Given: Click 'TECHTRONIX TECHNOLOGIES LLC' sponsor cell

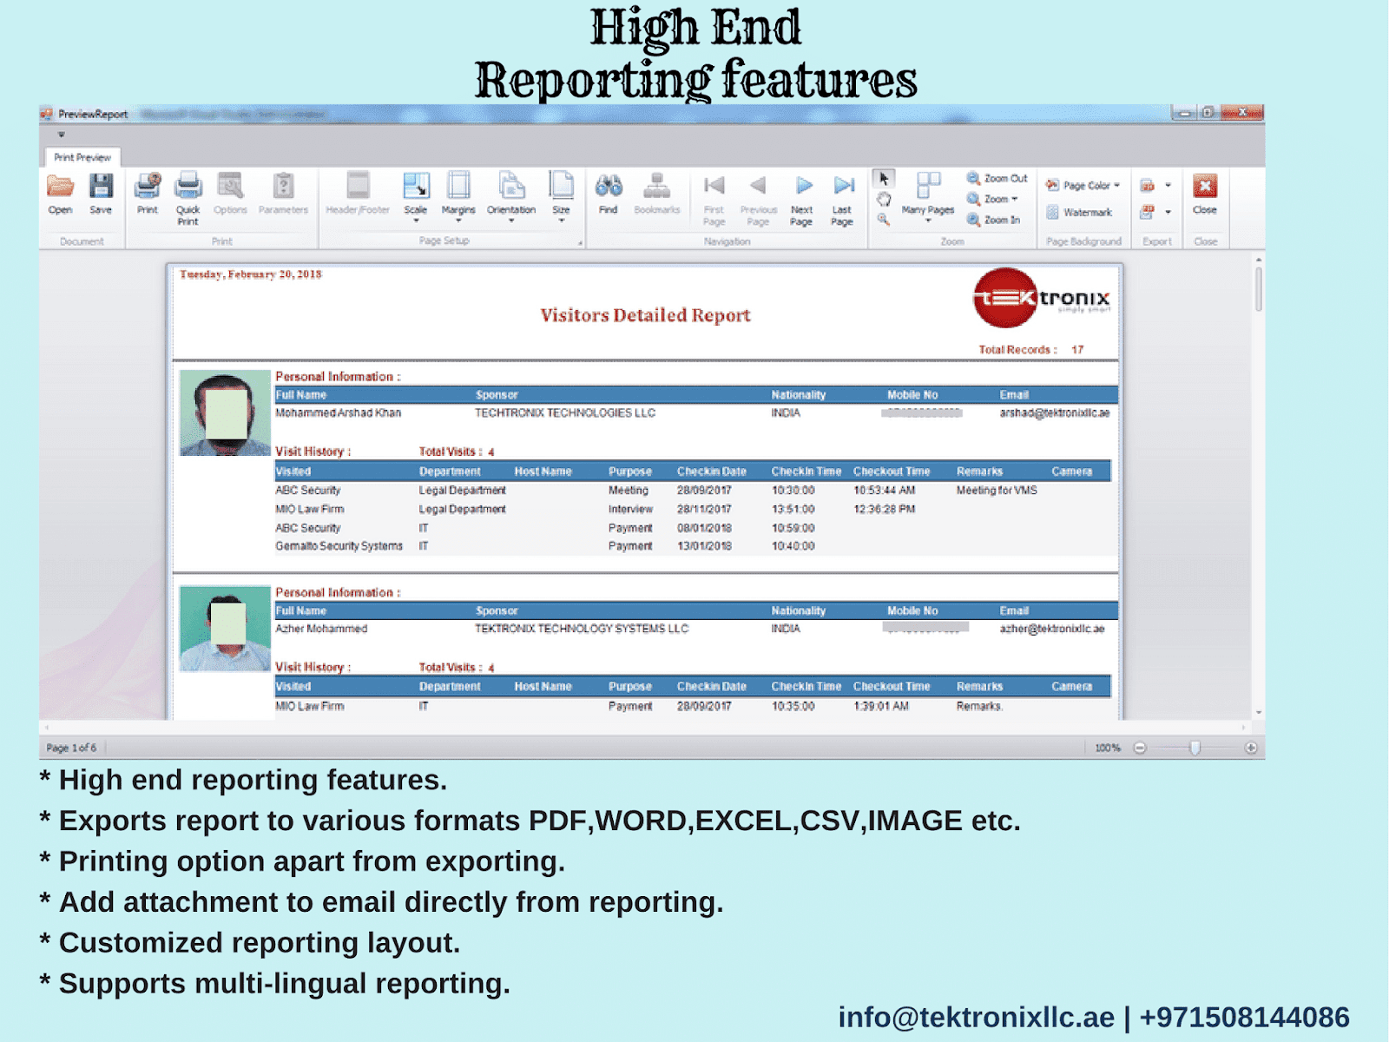Looking at the screenshot, I should click(x=564, y=413).
